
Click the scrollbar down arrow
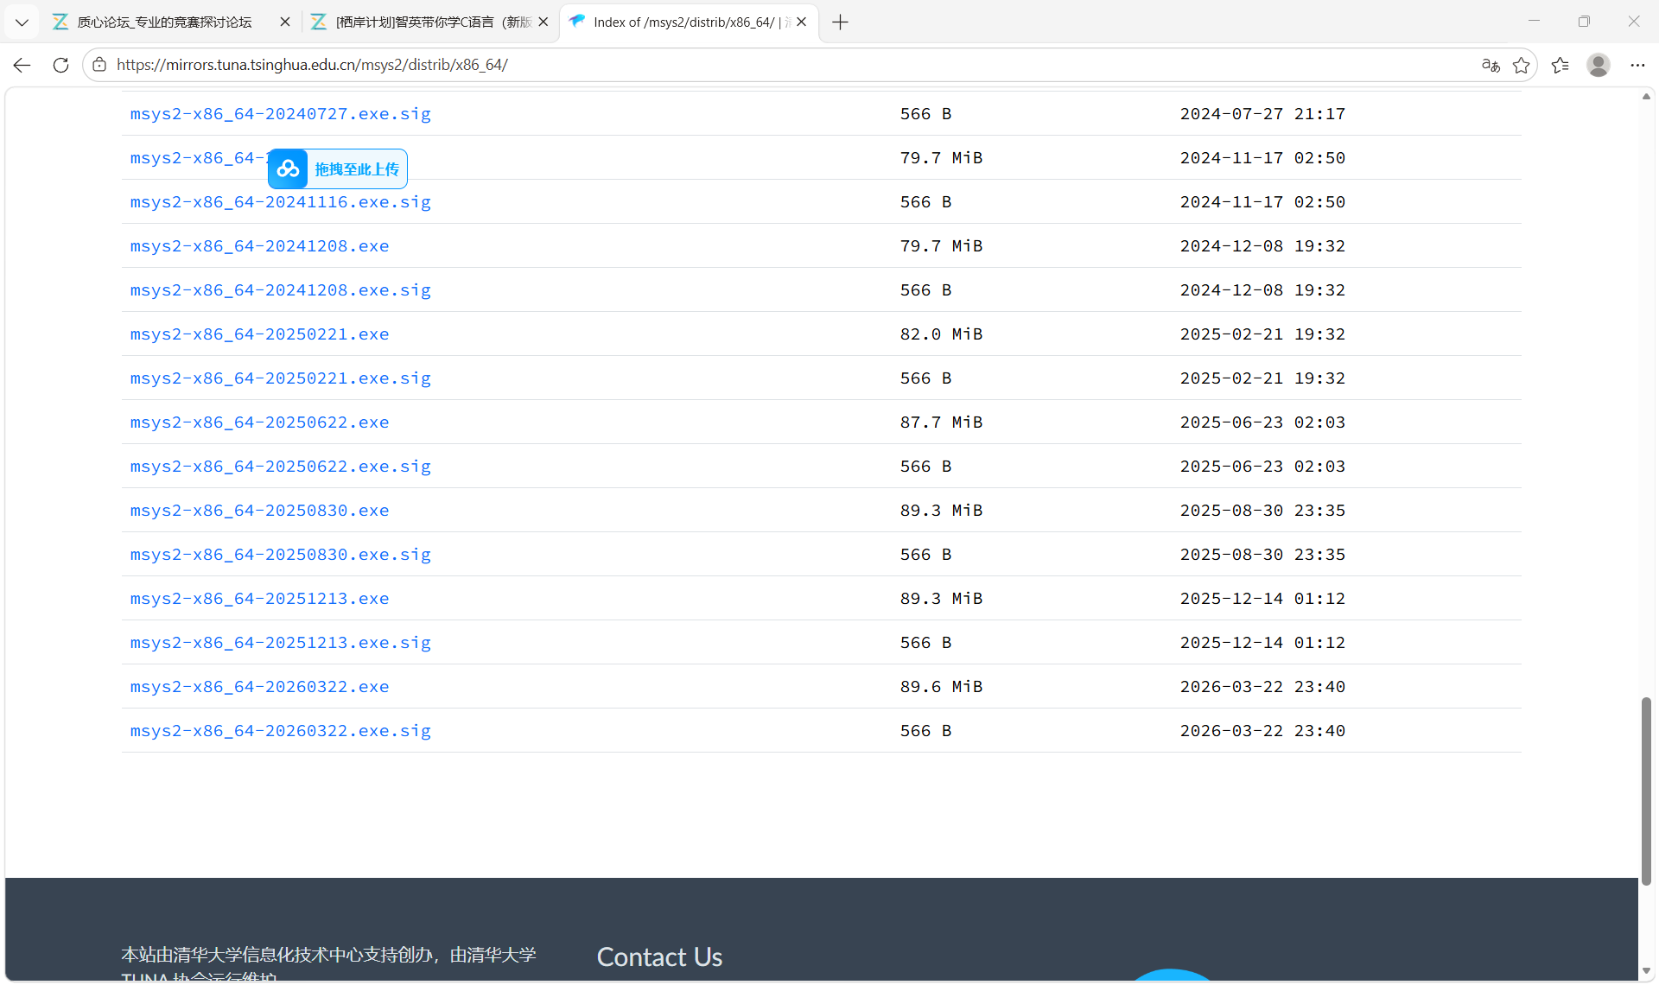click(x=1646, y=971)
